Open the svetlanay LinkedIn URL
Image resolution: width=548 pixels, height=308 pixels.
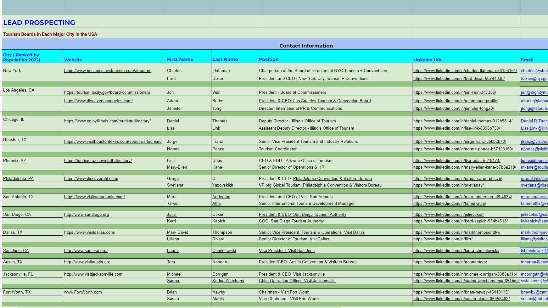point(449,185)
